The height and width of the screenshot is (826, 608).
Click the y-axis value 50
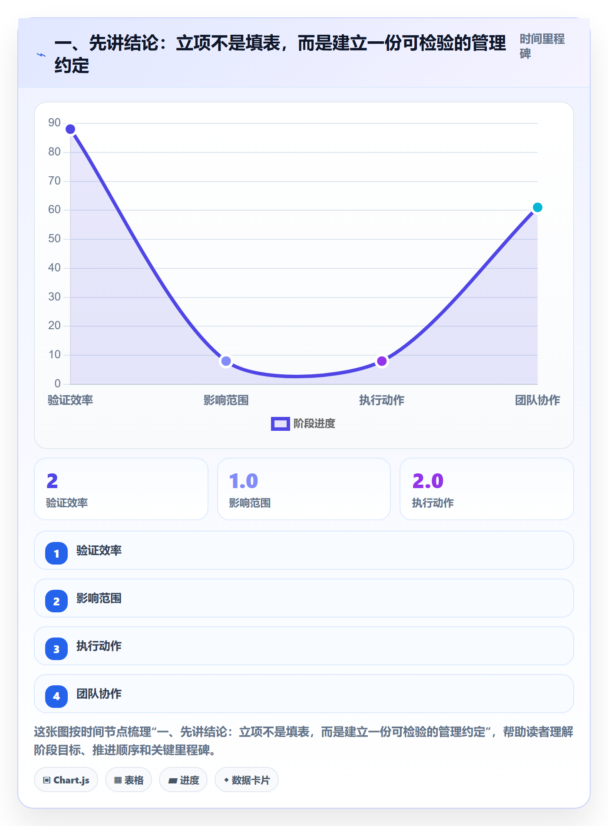[x=54, y=239]
